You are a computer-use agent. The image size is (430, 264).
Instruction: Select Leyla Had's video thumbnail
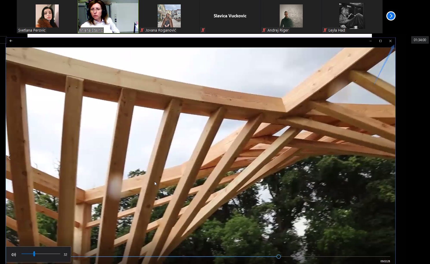pyautogui.click(x=352, y=16)
